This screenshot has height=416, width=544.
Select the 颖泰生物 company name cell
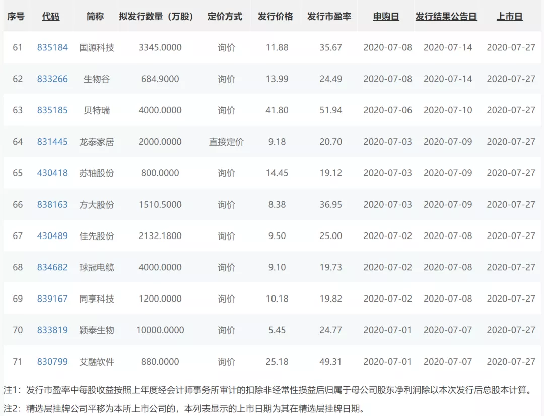click(96, 330)
